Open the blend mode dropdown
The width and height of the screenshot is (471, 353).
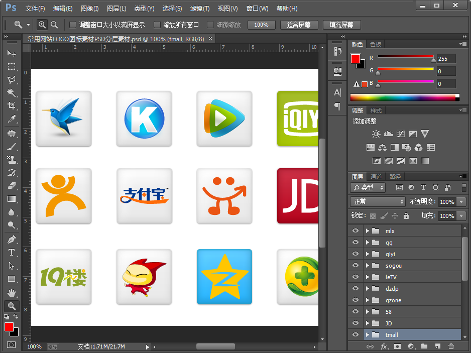378,202
